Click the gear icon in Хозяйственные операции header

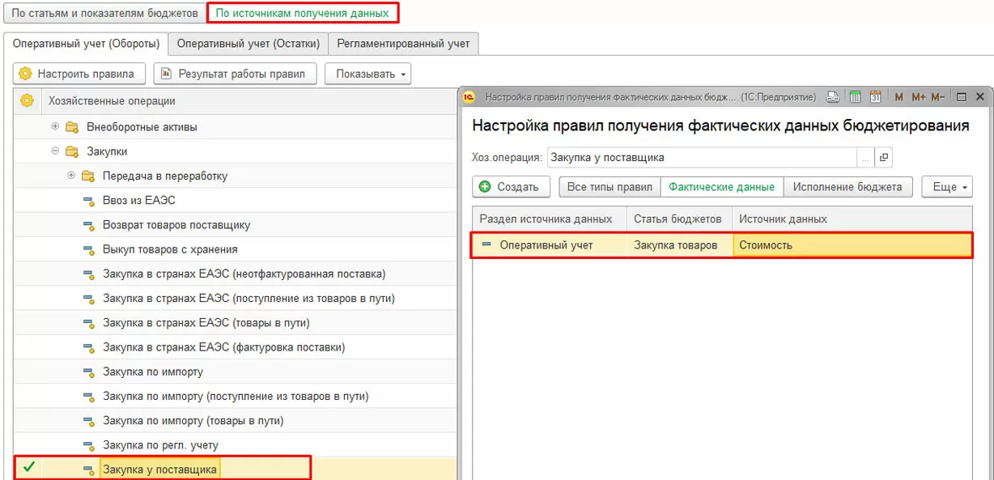tap(28, 100)
